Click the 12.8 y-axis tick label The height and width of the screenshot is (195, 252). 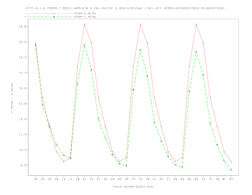pos(22,104)
